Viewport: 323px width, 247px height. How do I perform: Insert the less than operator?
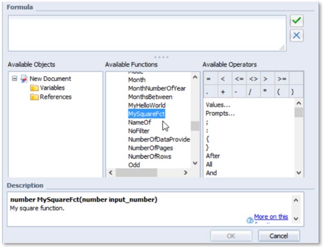(x=225, y=79)
